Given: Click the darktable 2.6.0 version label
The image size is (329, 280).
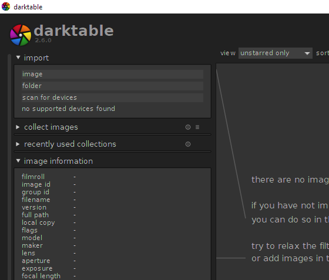Looking at the screenshot, I should tap(43, 41).
